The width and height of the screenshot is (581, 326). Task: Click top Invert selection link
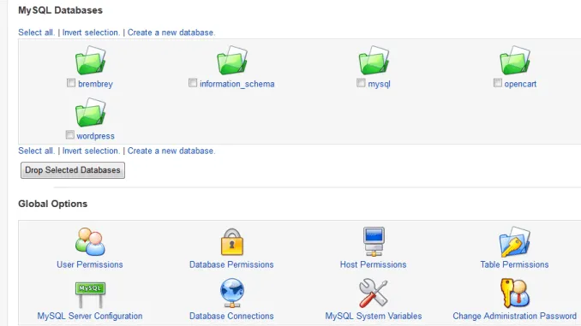[91, 33]
